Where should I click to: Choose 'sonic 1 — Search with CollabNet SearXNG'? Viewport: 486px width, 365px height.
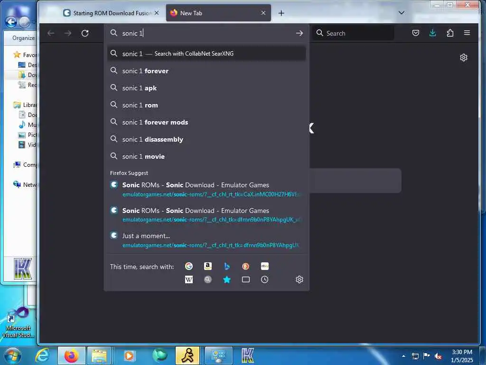pyautogui.click(x=206, y=54)
